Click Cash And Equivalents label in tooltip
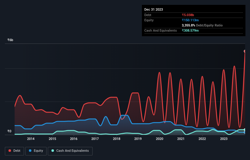This screenshot has height=160, width=250. (x=160, y=30)
